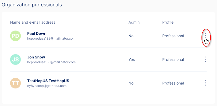Select the name Paul Down
The width and height of the screenshot is (217, 106).
pos(37,33)
